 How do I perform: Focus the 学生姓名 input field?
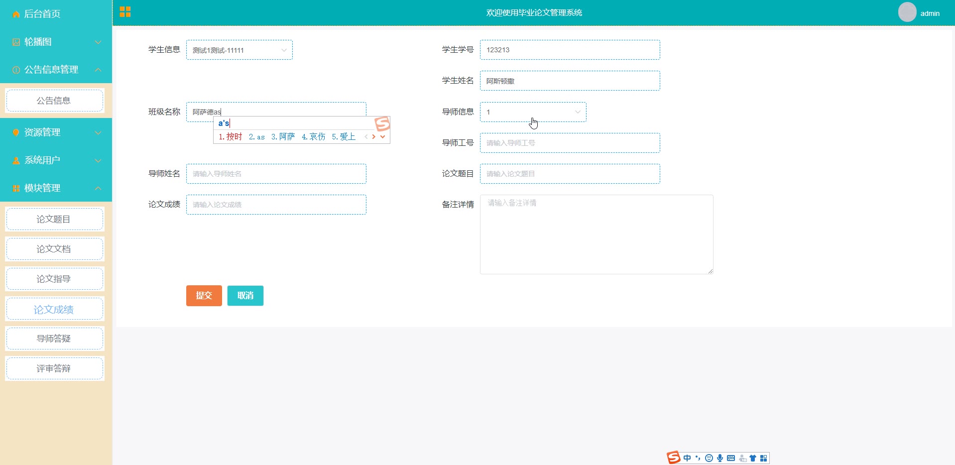570,81
